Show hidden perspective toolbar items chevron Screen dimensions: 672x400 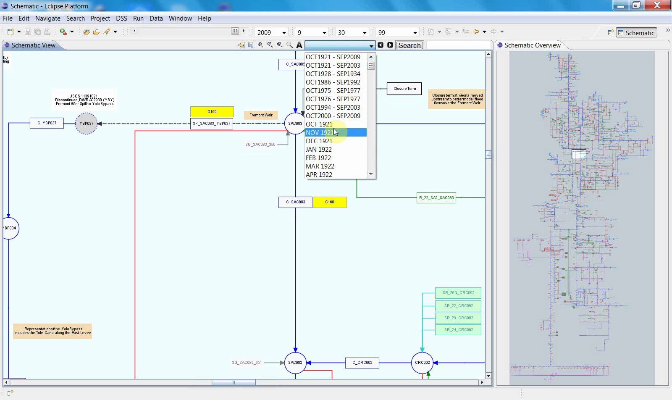point(668,30)
